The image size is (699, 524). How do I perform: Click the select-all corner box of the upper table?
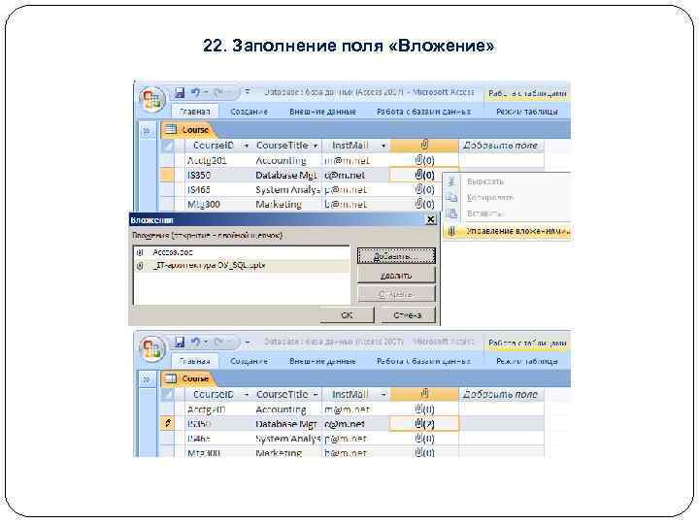click(x=168, y=146)
